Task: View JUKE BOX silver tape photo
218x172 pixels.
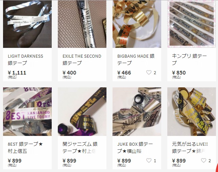Action: click(137, 112)
